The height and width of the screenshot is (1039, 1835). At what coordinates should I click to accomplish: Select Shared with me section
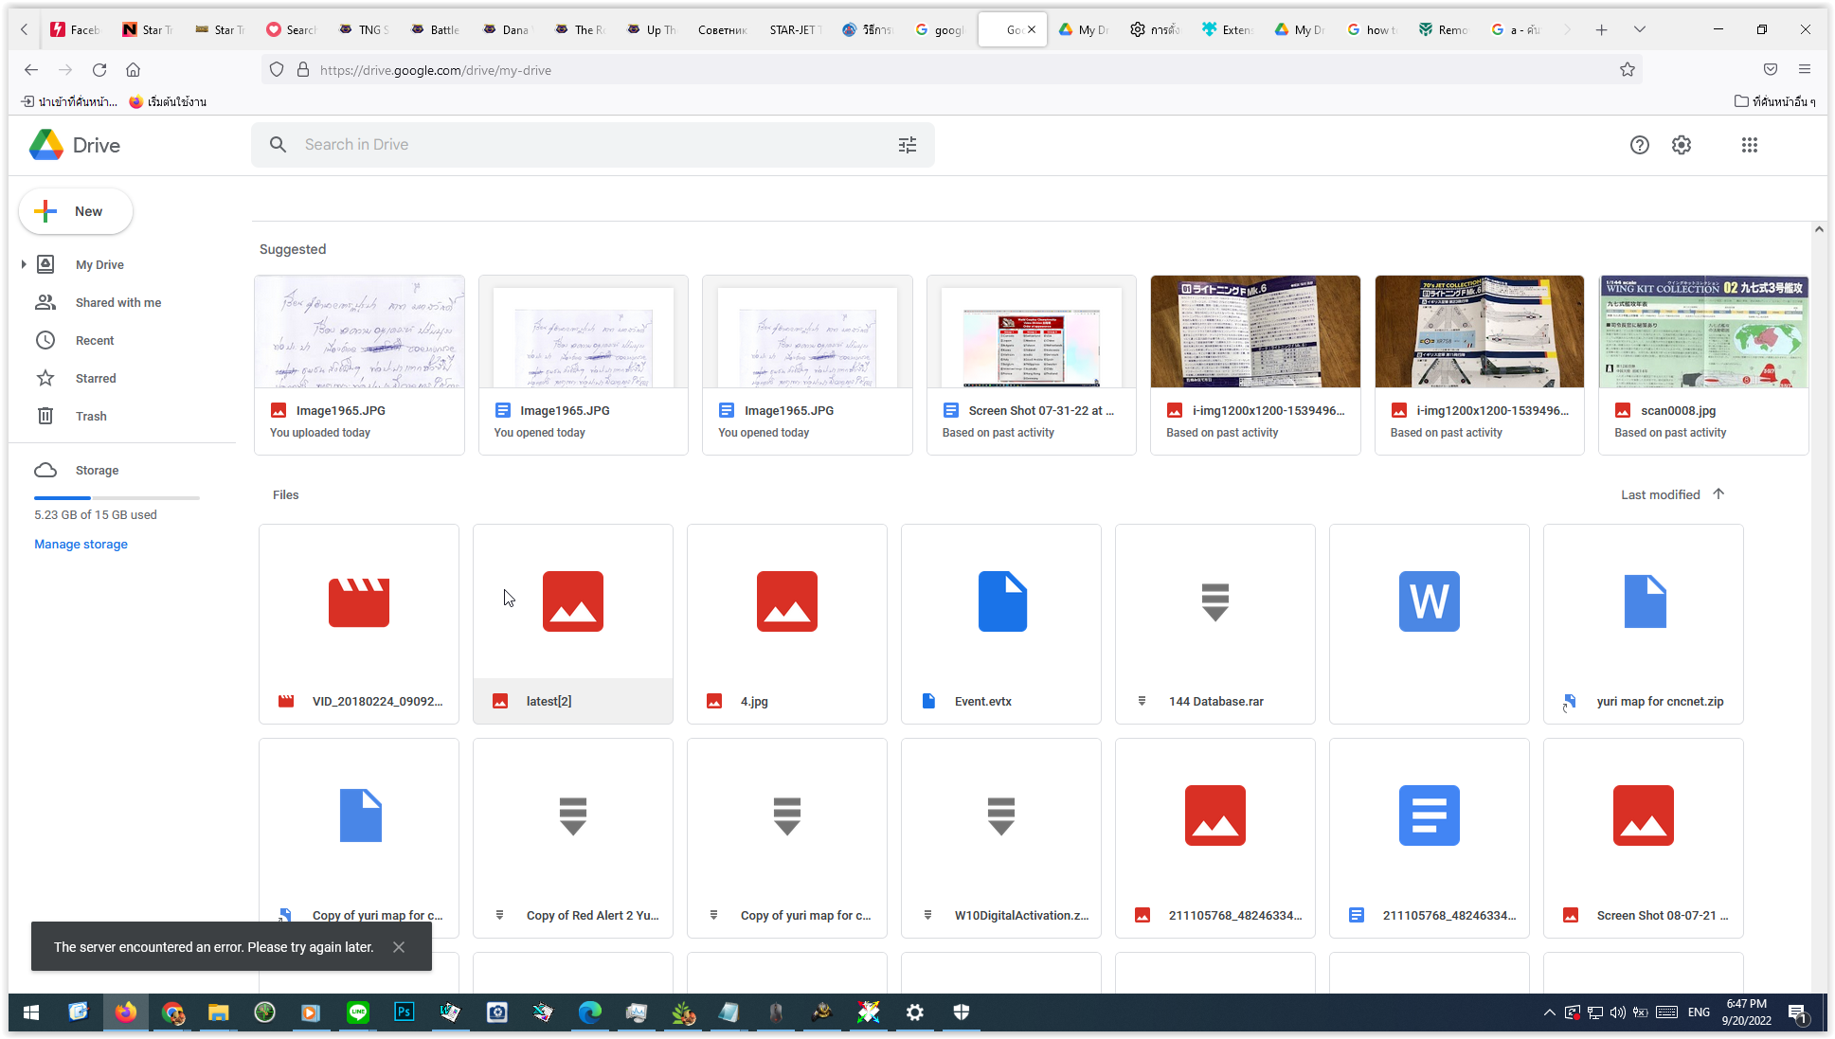coord(118,301)
